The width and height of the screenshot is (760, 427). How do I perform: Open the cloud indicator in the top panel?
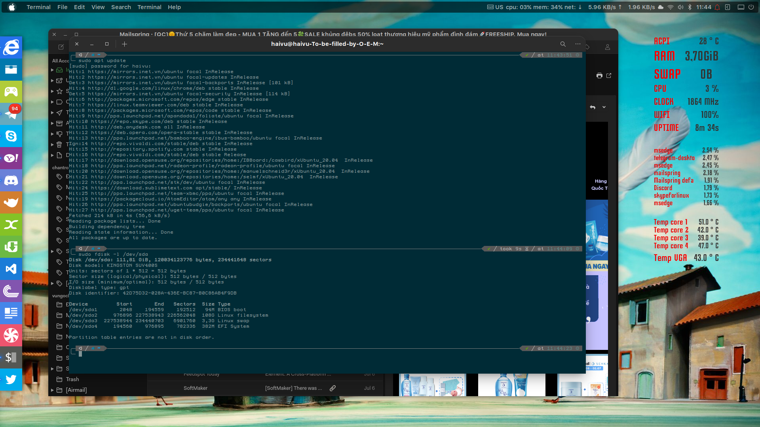point(661,7)
